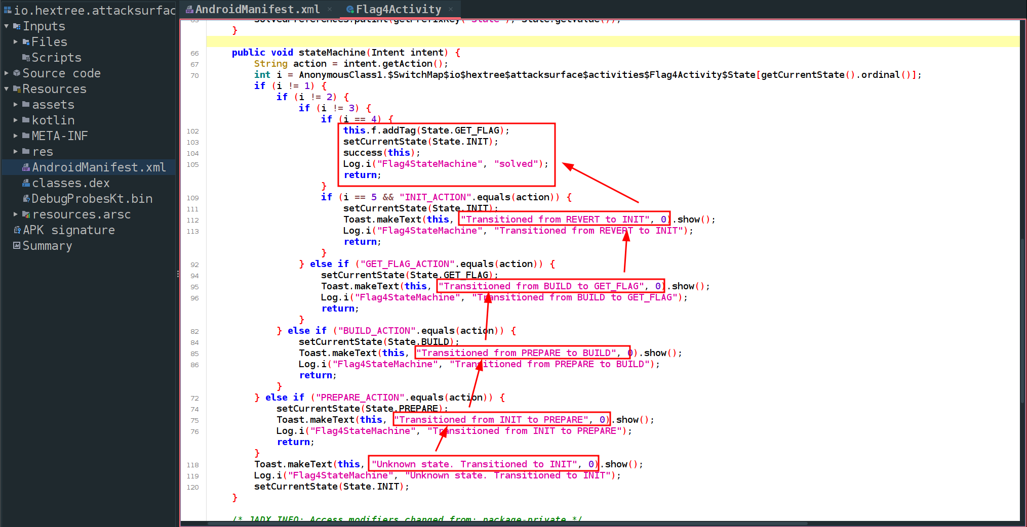
Task: Click the Flag4Activity tab class icon
Action: (350, 9)
